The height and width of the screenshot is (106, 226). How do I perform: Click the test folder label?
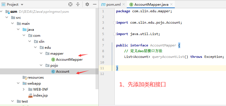tap(25, 101)
